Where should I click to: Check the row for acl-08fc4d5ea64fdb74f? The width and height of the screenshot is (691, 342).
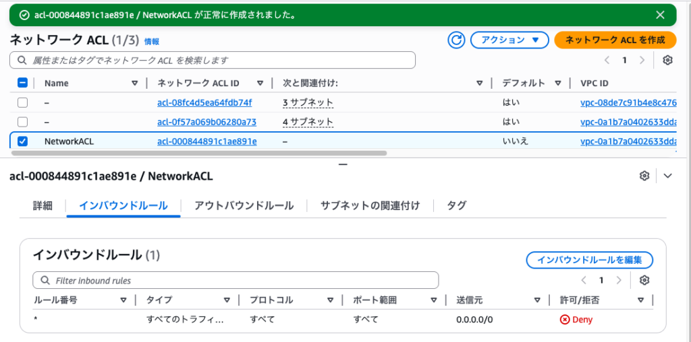tap(22, 103)
